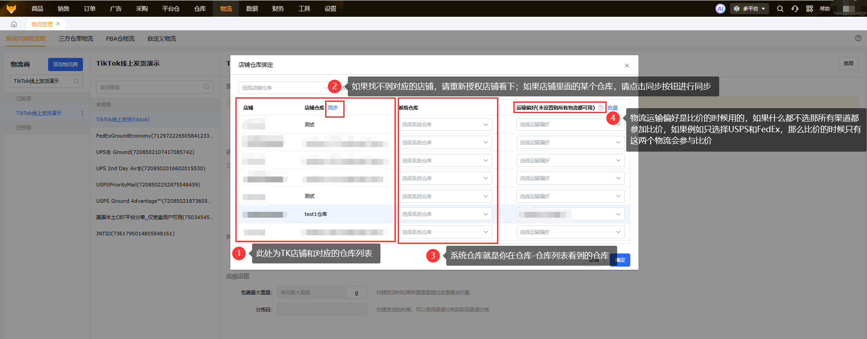The image size is (867, 339).
Task: Click the 分拣码 input field
Action: coord(321,310)
